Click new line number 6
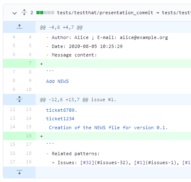 coord(30,54)
